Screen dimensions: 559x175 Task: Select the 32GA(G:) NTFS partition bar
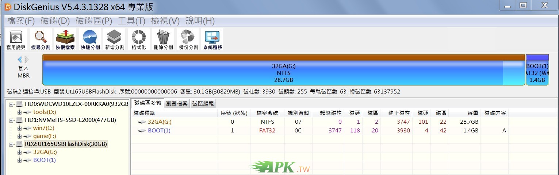[x=284, y=70]
